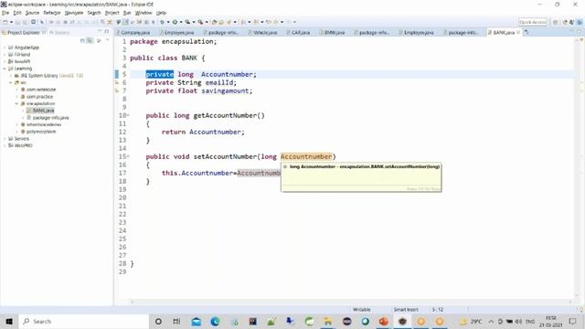Click the warning marker on line 6
Image resolution: width=585 pixels, height=329 pixels.
click(117, 83)
